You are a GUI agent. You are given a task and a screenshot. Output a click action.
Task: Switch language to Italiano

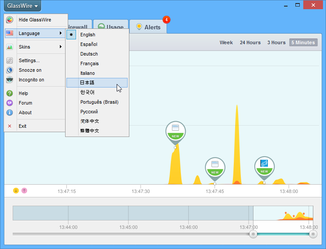pos(97,73)
